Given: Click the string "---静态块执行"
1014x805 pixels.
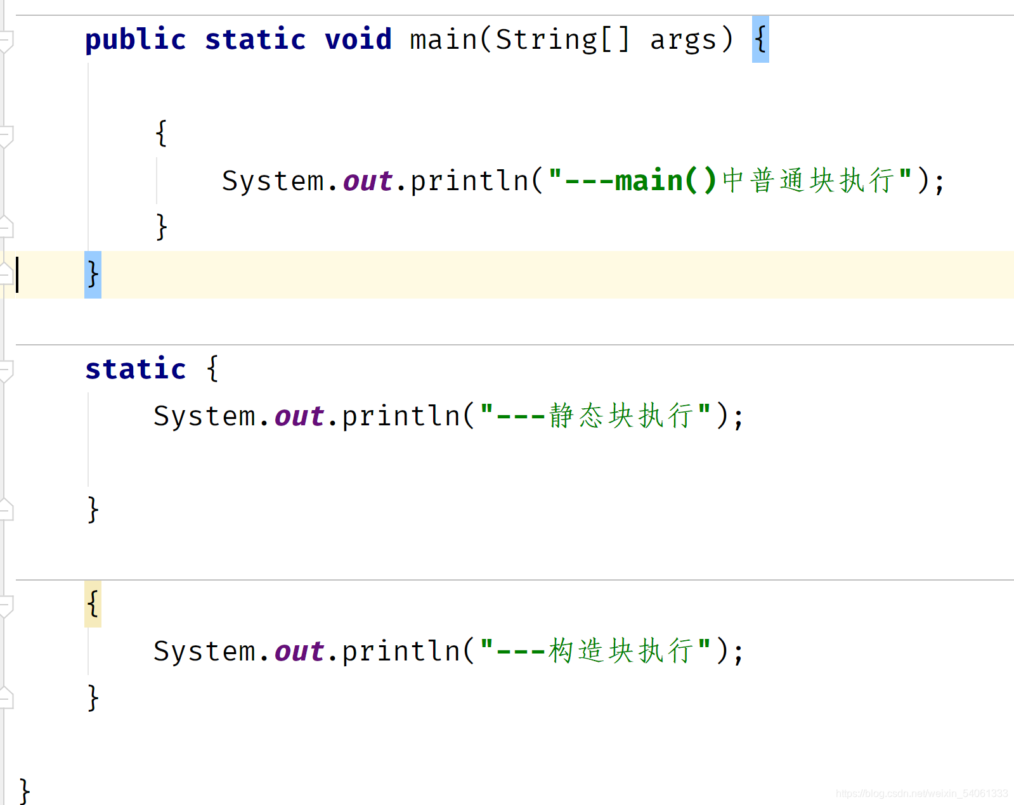Looking at the screenshot, I should (x=595, y=416).
